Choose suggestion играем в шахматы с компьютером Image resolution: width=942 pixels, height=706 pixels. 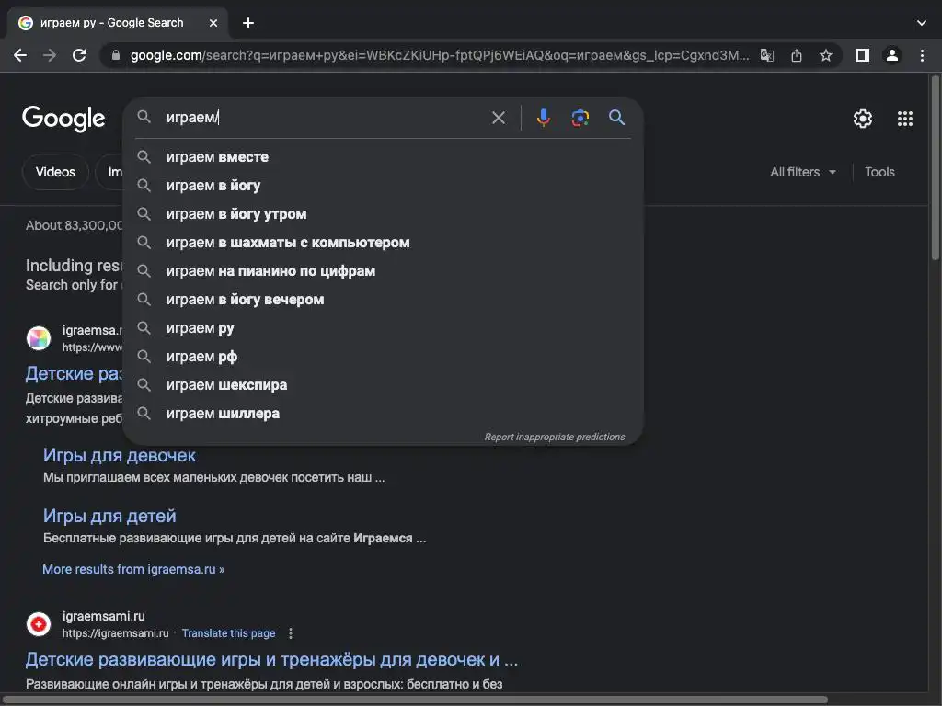pos(383,243)
